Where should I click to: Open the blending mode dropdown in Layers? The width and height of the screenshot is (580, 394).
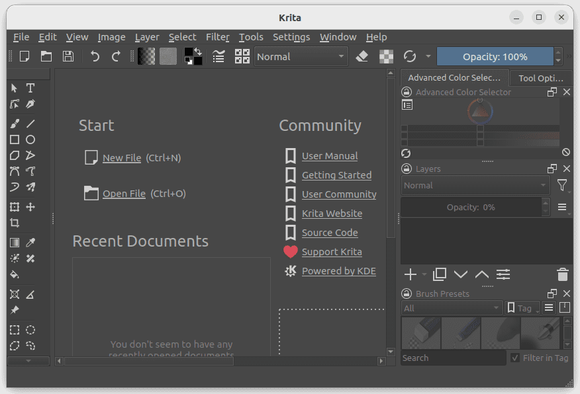point(475,186)
